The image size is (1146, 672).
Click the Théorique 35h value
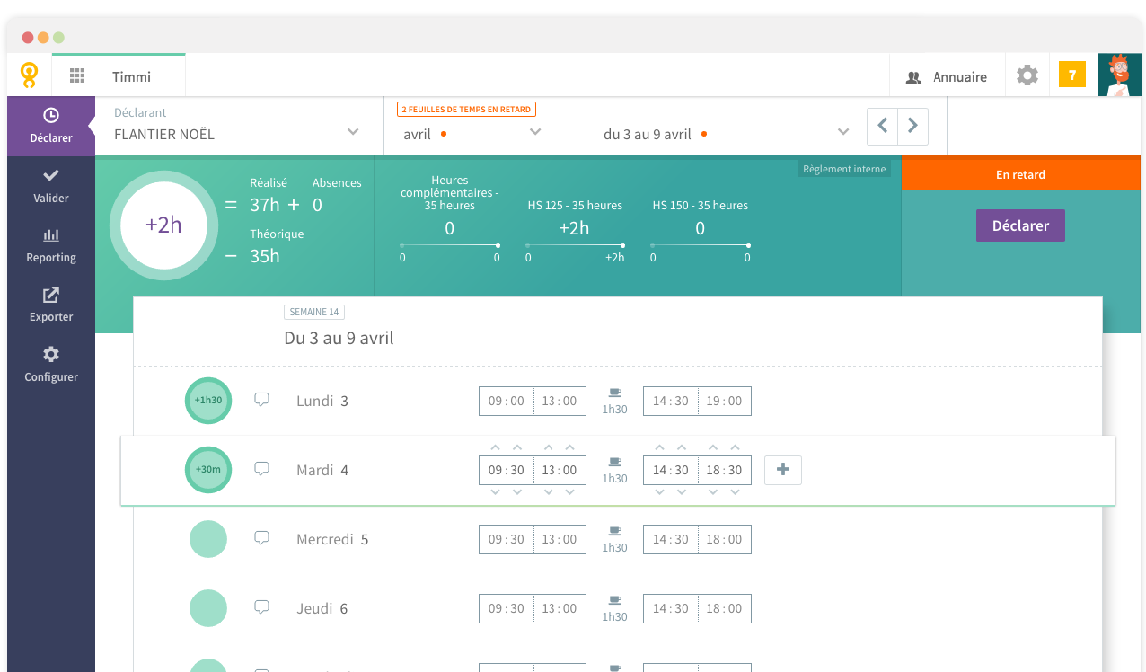[265, 256]
